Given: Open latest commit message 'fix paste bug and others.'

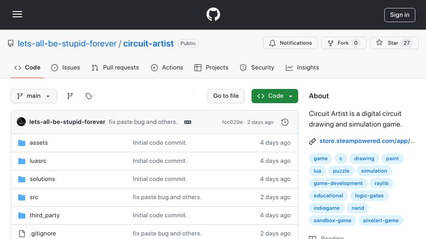Looking at the screenshot, I should 143,122.
